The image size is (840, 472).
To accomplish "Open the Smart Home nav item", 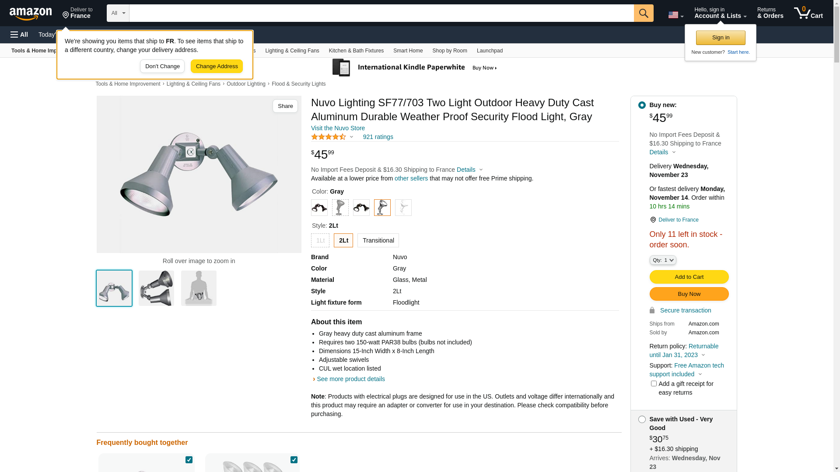I will coord(408,51).
